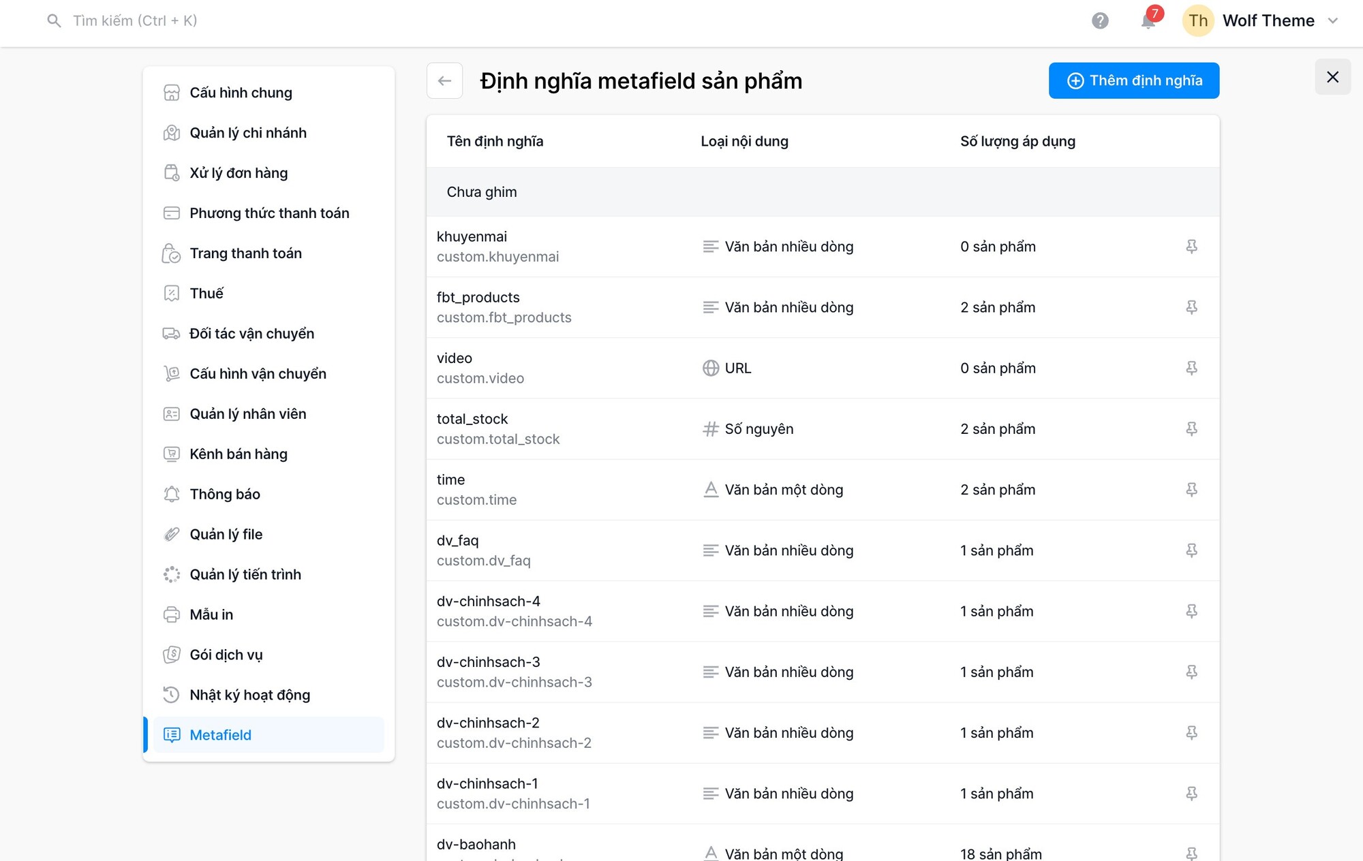This screenshot has width=1363, height=861.
Task: Open the notifications bell icon
Action: 1148,20
